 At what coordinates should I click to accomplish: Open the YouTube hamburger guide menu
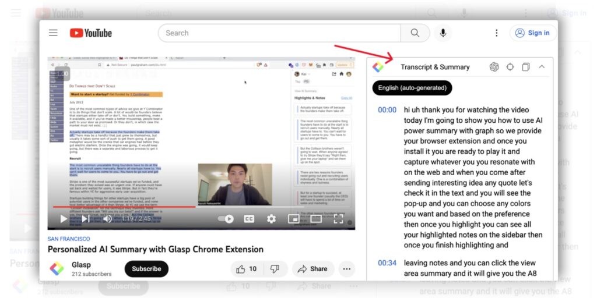(53, 33)
